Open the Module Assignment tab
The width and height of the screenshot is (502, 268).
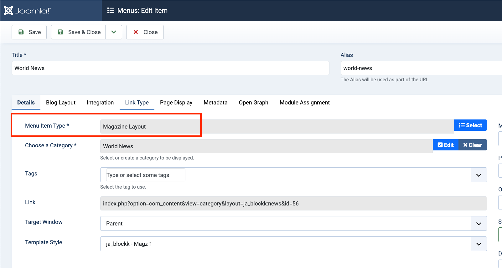click(x=304, y=103)
